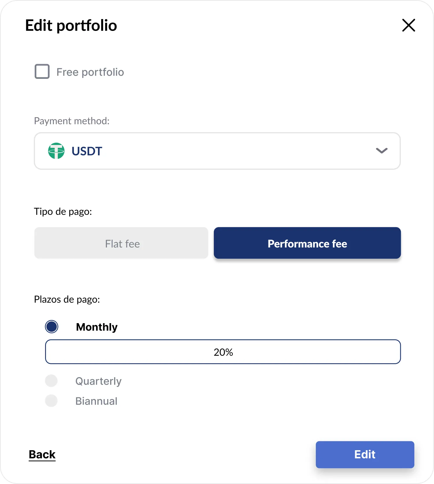Select the Monthly payment term radio button
Image resolution: width=434 pixels, height=484 pixels.
tap(52, 327)
